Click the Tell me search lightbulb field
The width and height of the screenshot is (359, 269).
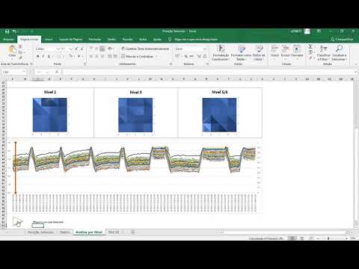(x=193, y=40)
